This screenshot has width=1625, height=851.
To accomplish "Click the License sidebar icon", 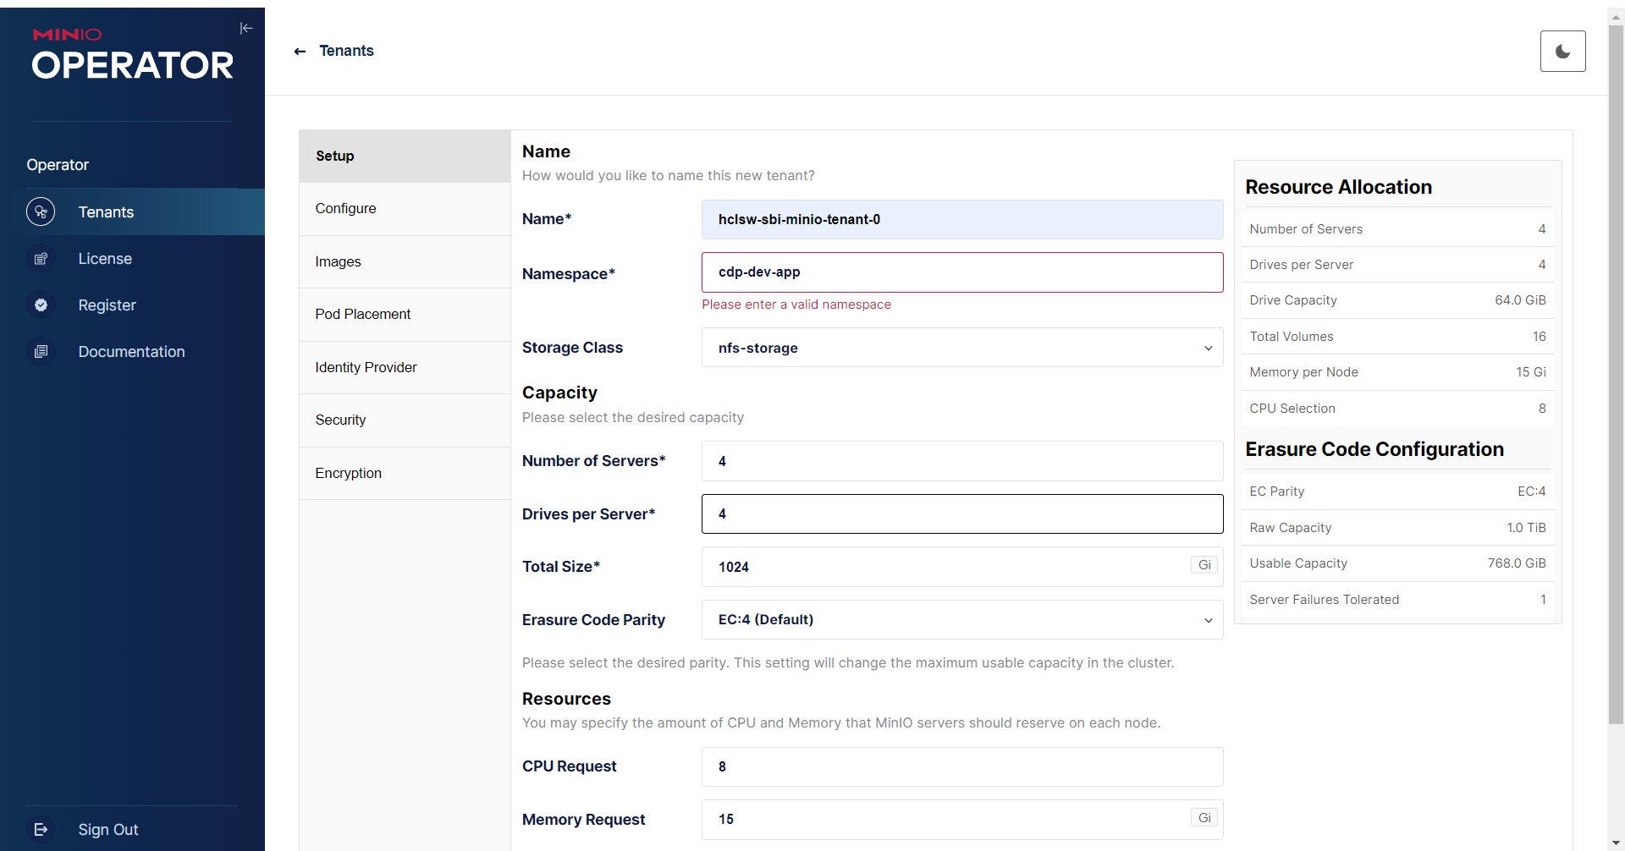I will pos(41,259).
